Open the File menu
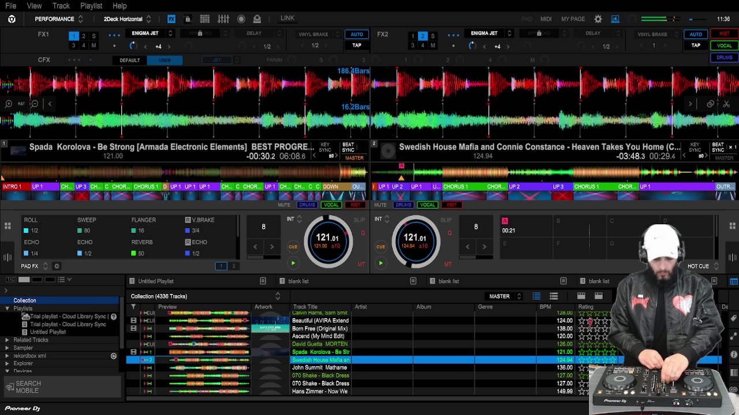Image resolution: width=739 pixels, height=415 pixels. point(10,6)
